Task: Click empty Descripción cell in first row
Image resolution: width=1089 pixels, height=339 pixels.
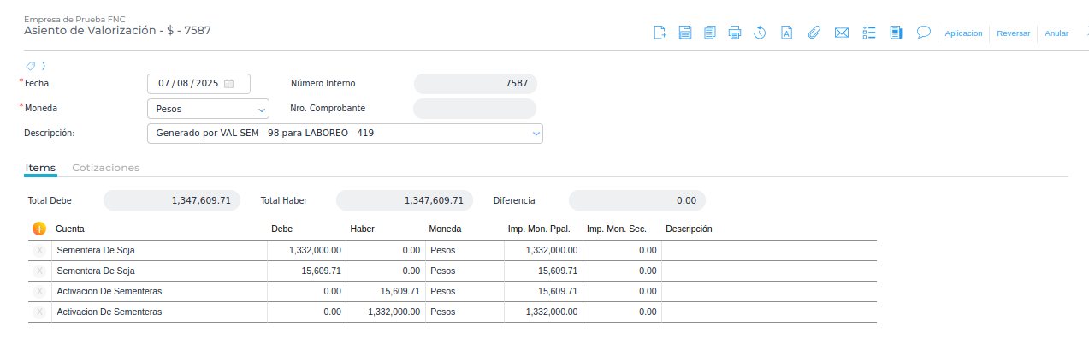Action: (769, 250)
